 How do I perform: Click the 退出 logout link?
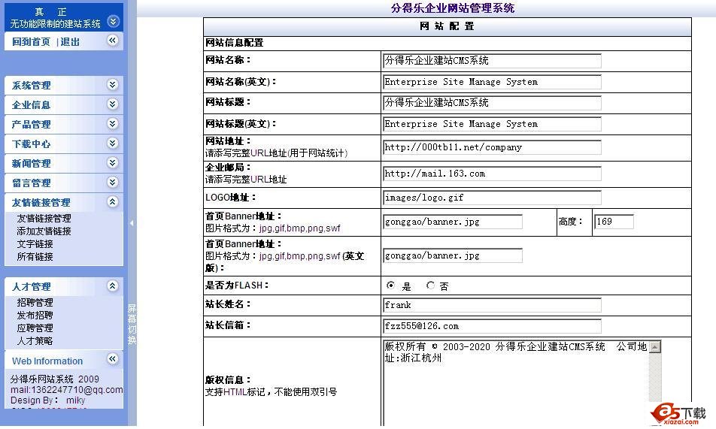(70, 42)
